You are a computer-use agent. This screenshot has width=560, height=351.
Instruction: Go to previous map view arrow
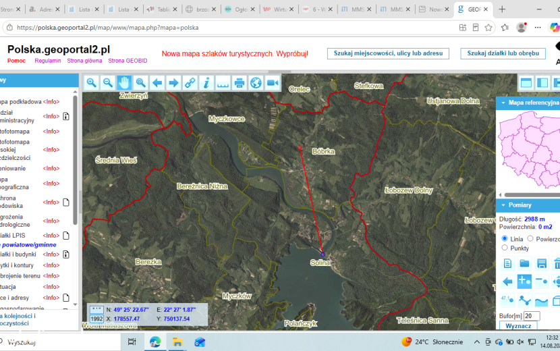tap(157, 83)
